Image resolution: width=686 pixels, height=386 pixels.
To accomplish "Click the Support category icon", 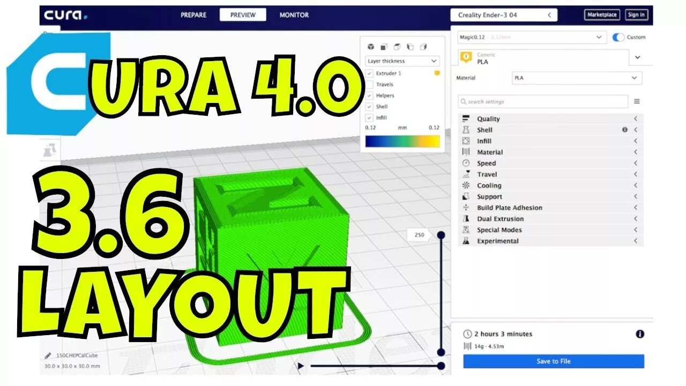I will click(466, 196).
